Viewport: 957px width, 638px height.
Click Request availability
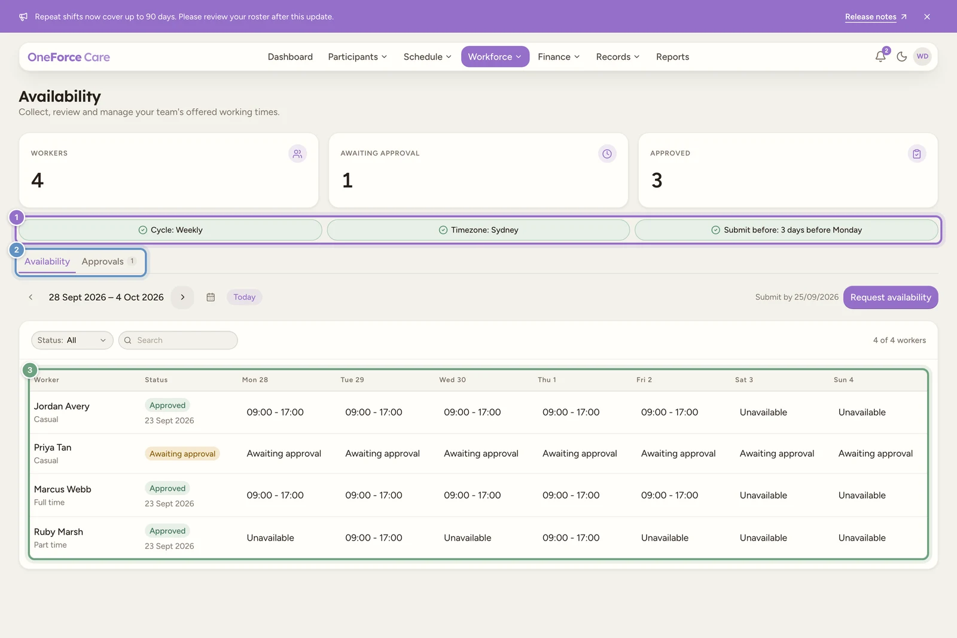tap(891, 297)
